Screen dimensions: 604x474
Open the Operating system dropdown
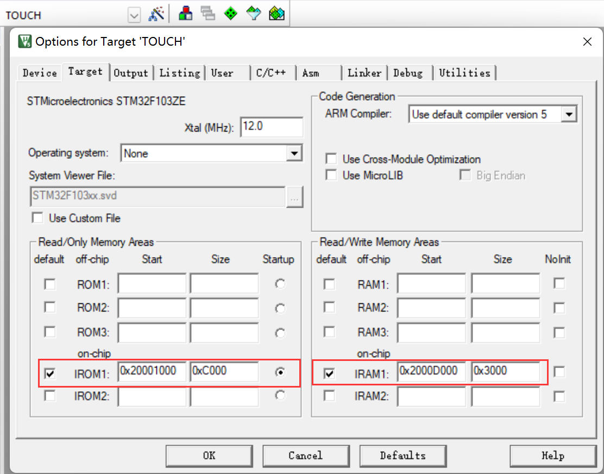(x=294, y=153)
